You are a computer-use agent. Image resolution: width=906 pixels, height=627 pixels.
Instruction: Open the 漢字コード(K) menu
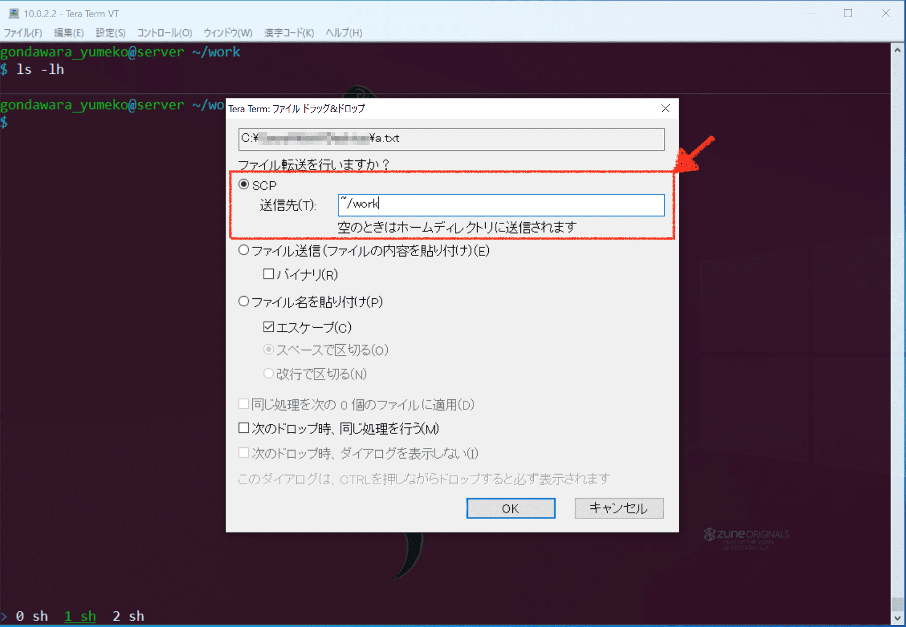click(289, 33)
